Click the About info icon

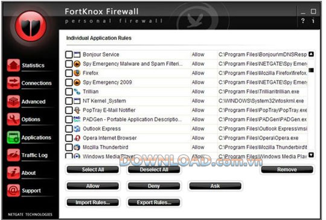pos(13,172)
